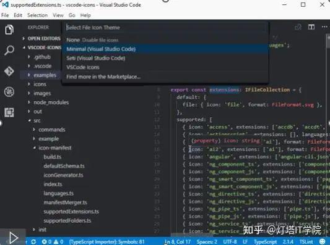Click the sync icon in status bar
330x245 pixels.
click(x=33, y=242)
